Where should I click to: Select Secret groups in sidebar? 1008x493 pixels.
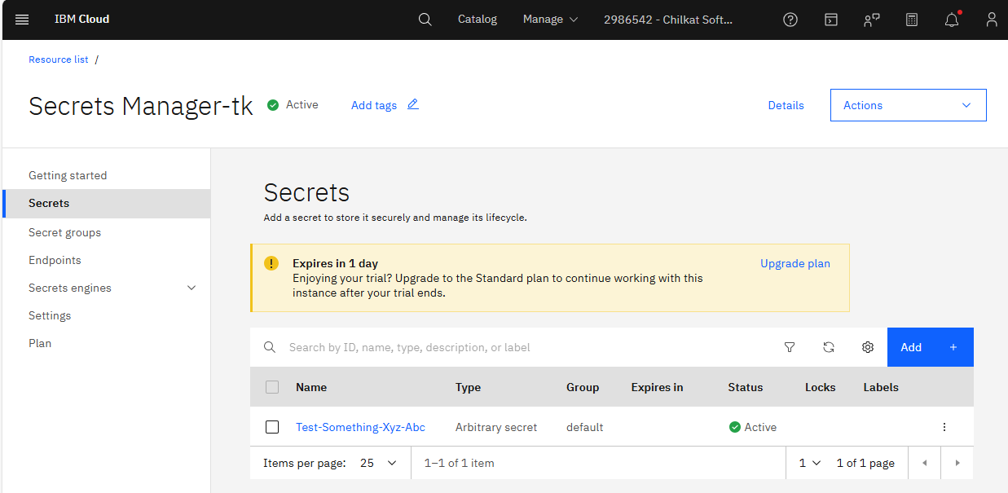click(x=65, y=232)
